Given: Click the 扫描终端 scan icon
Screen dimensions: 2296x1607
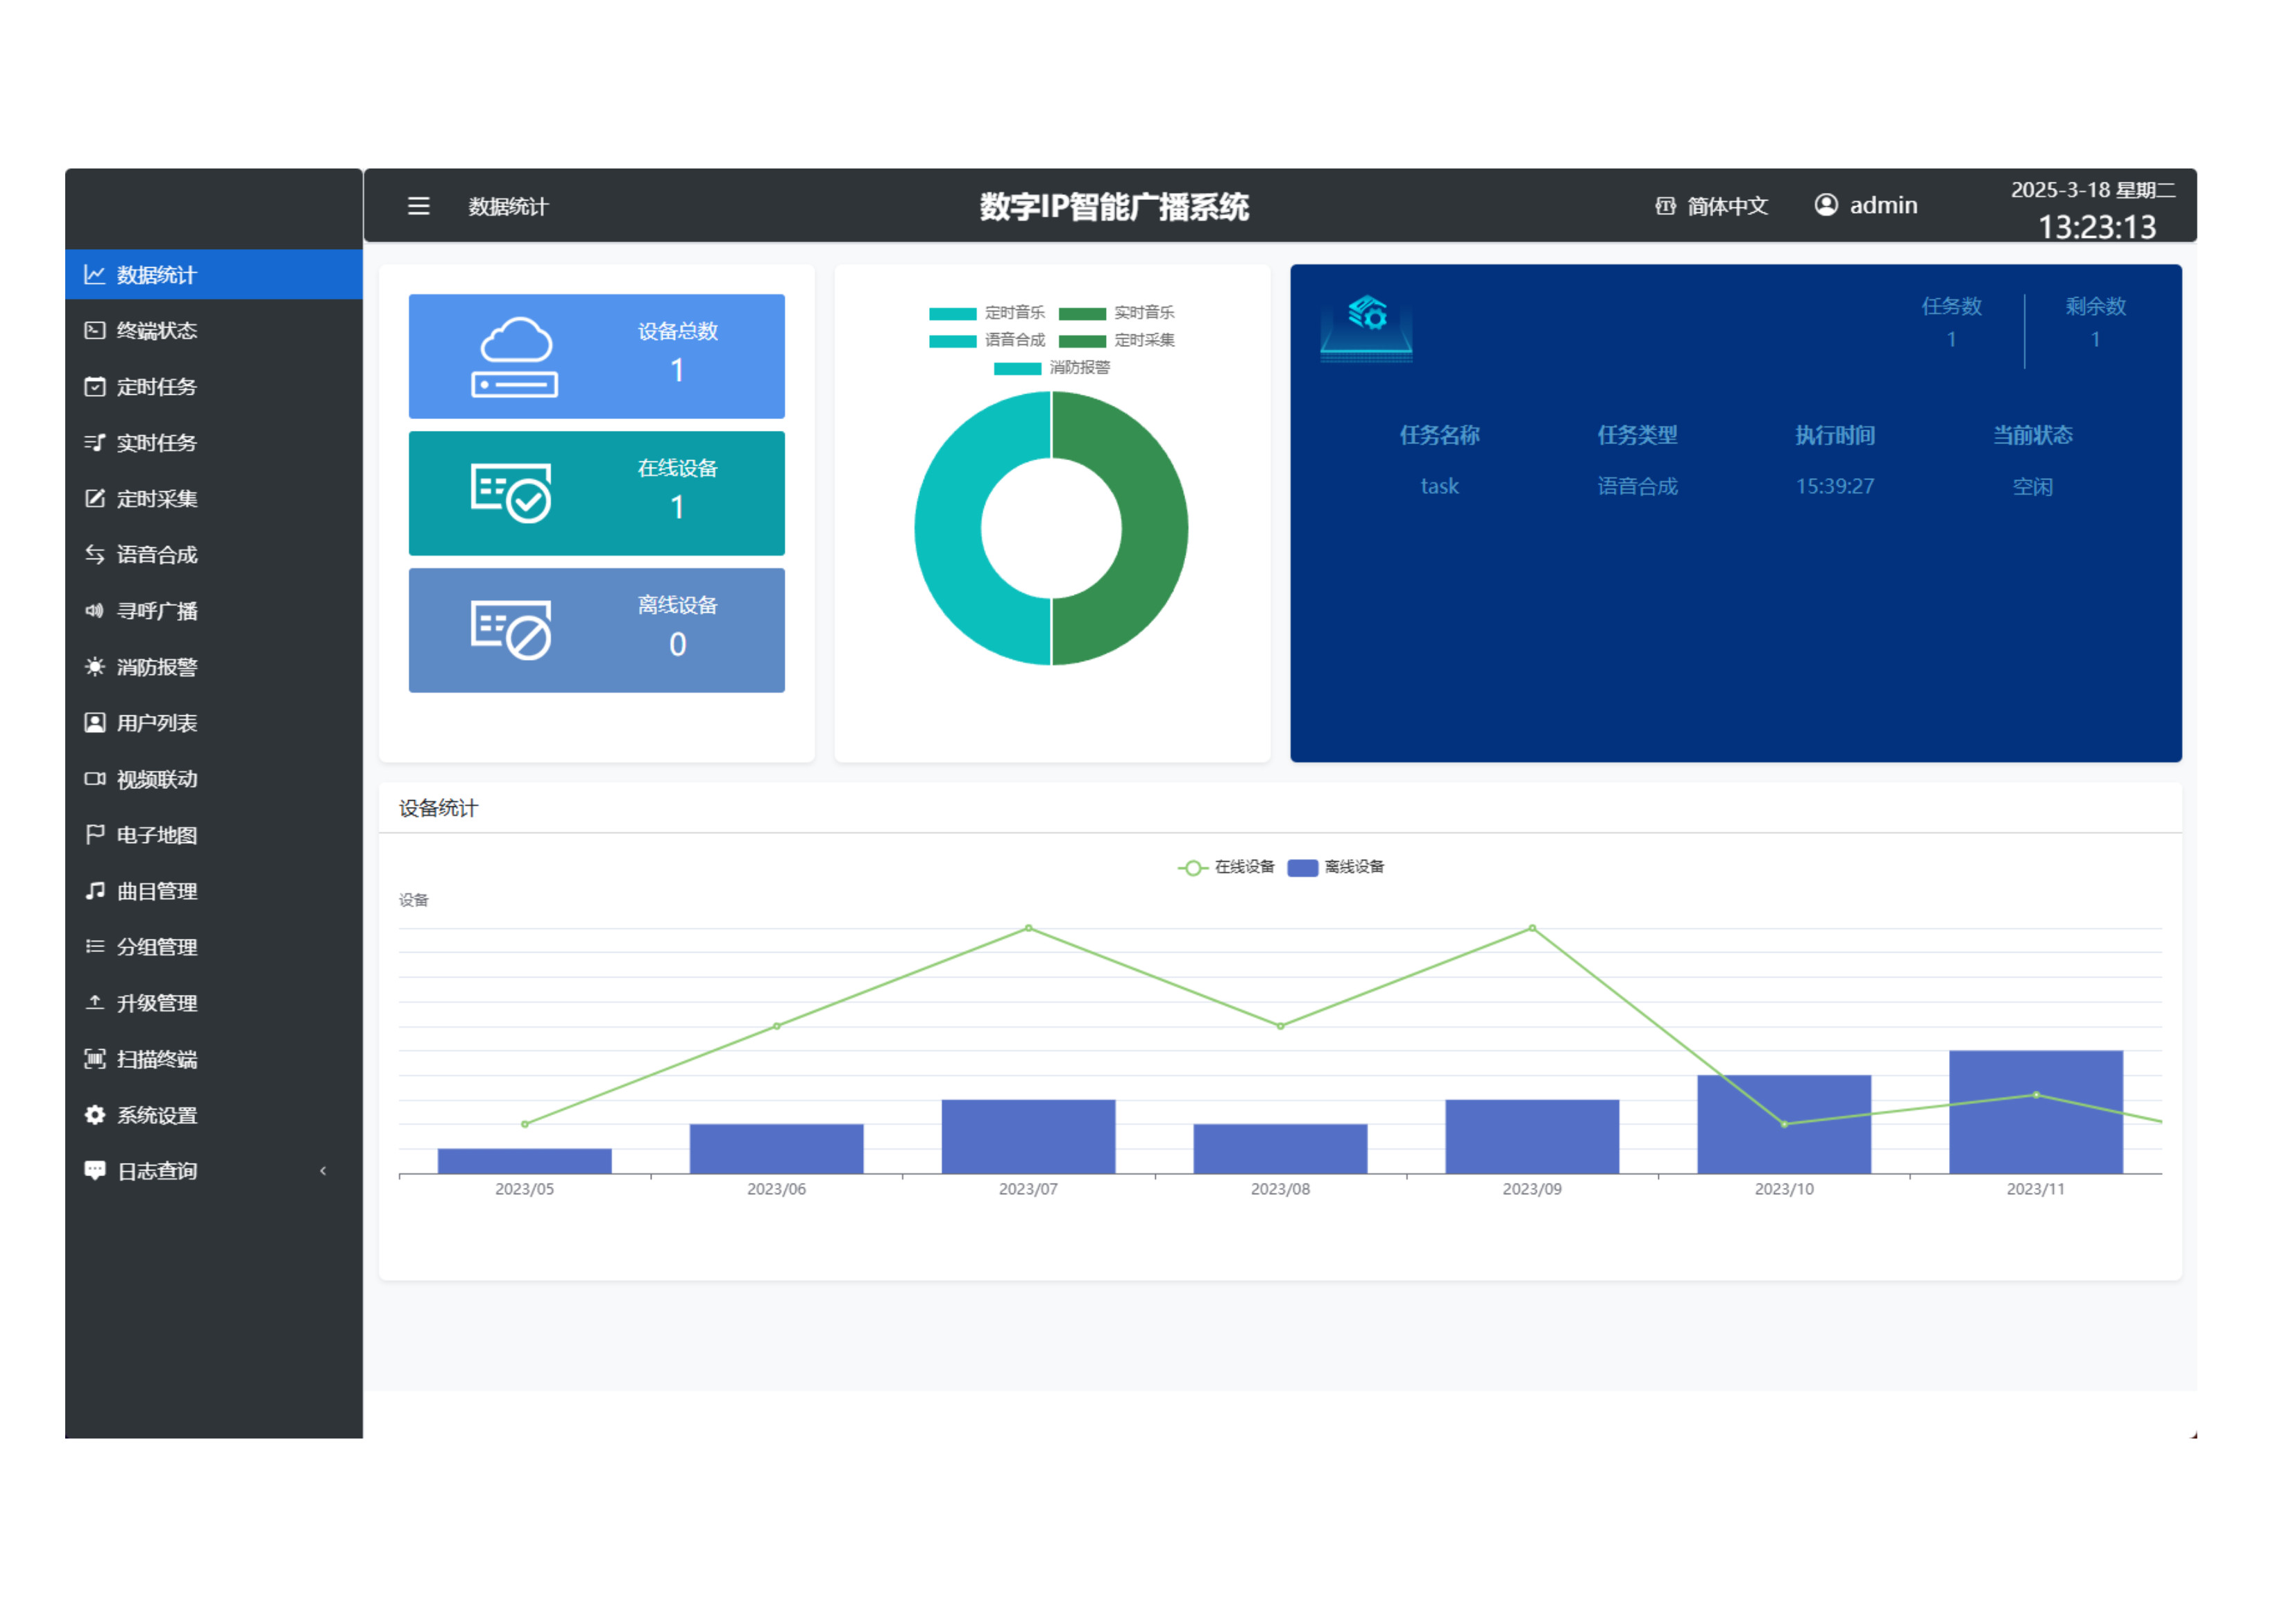Looking at the screenshot, I should click(95, 1058).
